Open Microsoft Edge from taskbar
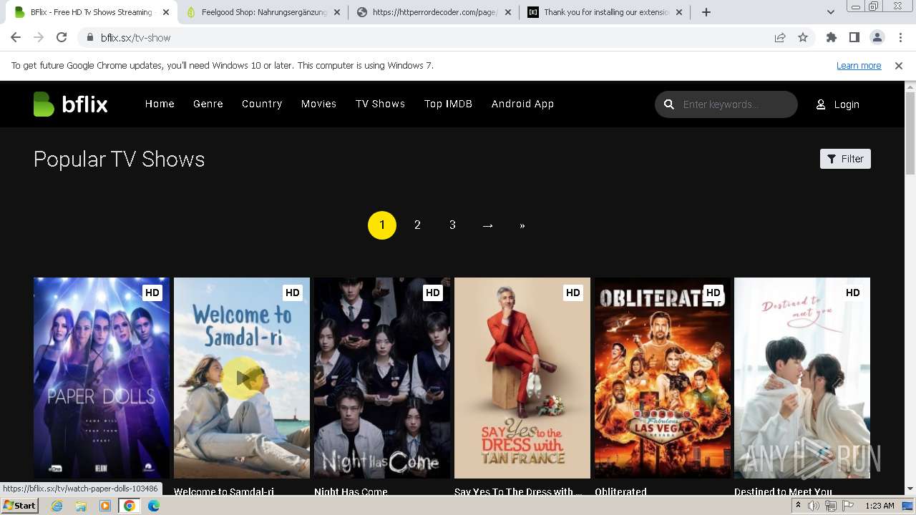This screenshot has height=515, width=916. click(154, 506)
